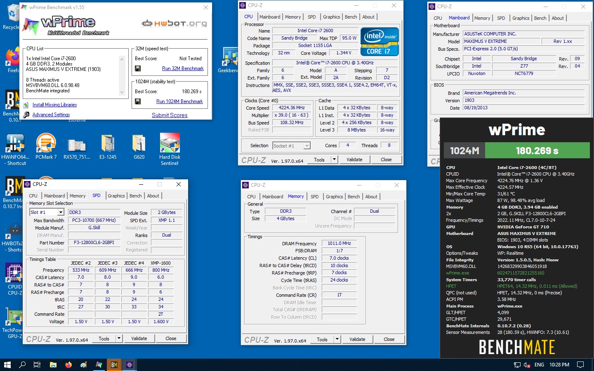Click the CPU-Z taskbar button

tap(130, 365)
